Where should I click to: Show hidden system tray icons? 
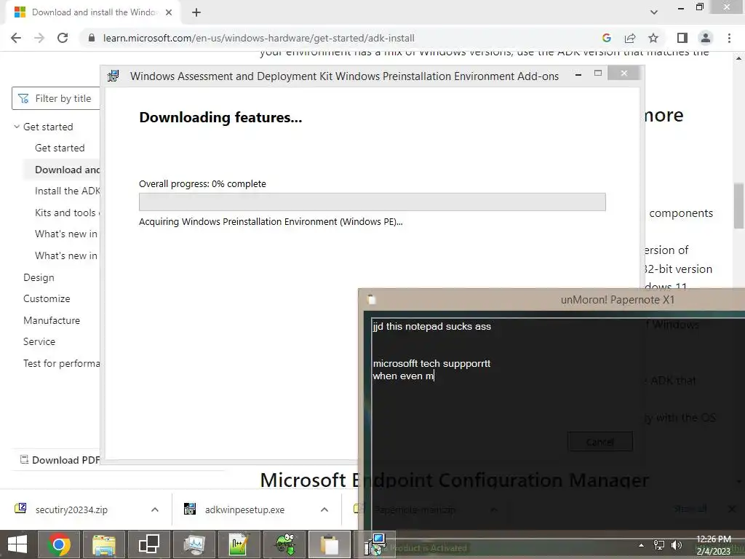tap(642, 545)
